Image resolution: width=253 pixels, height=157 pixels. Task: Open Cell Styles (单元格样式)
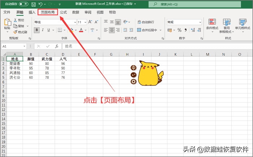tap(243, 26)
